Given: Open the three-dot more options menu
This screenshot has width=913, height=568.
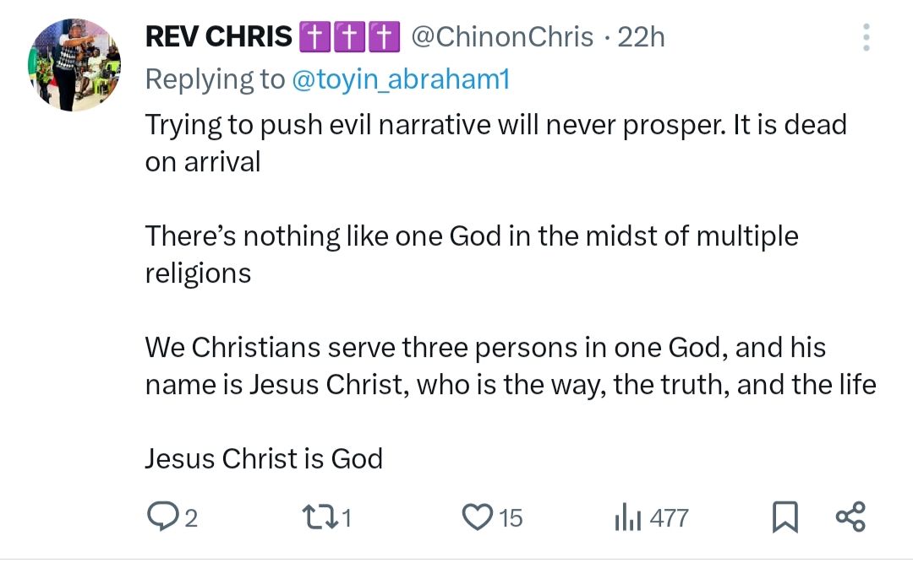Looking at the screenshot, I should (x=866, y=37).
